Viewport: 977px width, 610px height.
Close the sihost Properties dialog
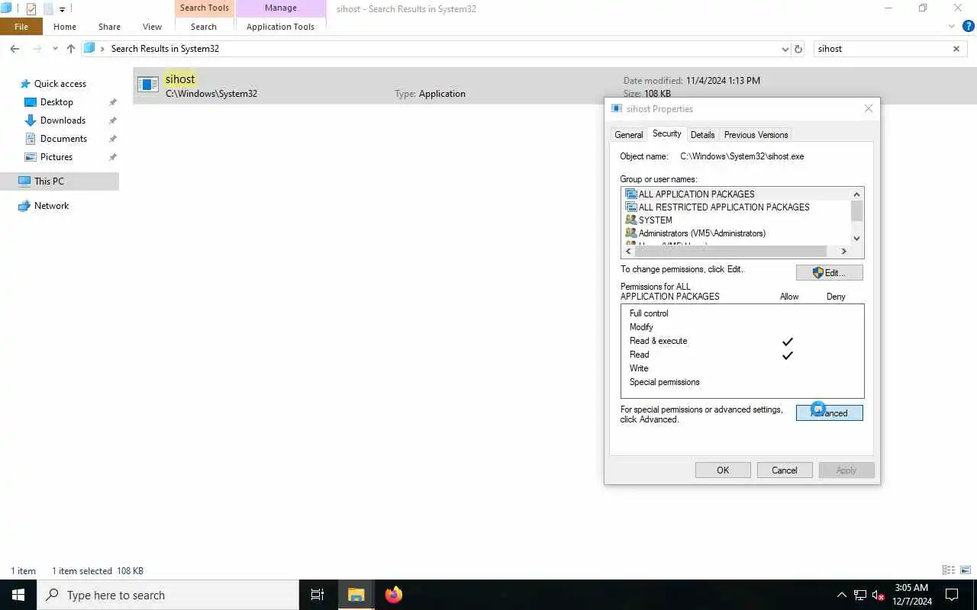pyautogui.click(x=868, y=109)
